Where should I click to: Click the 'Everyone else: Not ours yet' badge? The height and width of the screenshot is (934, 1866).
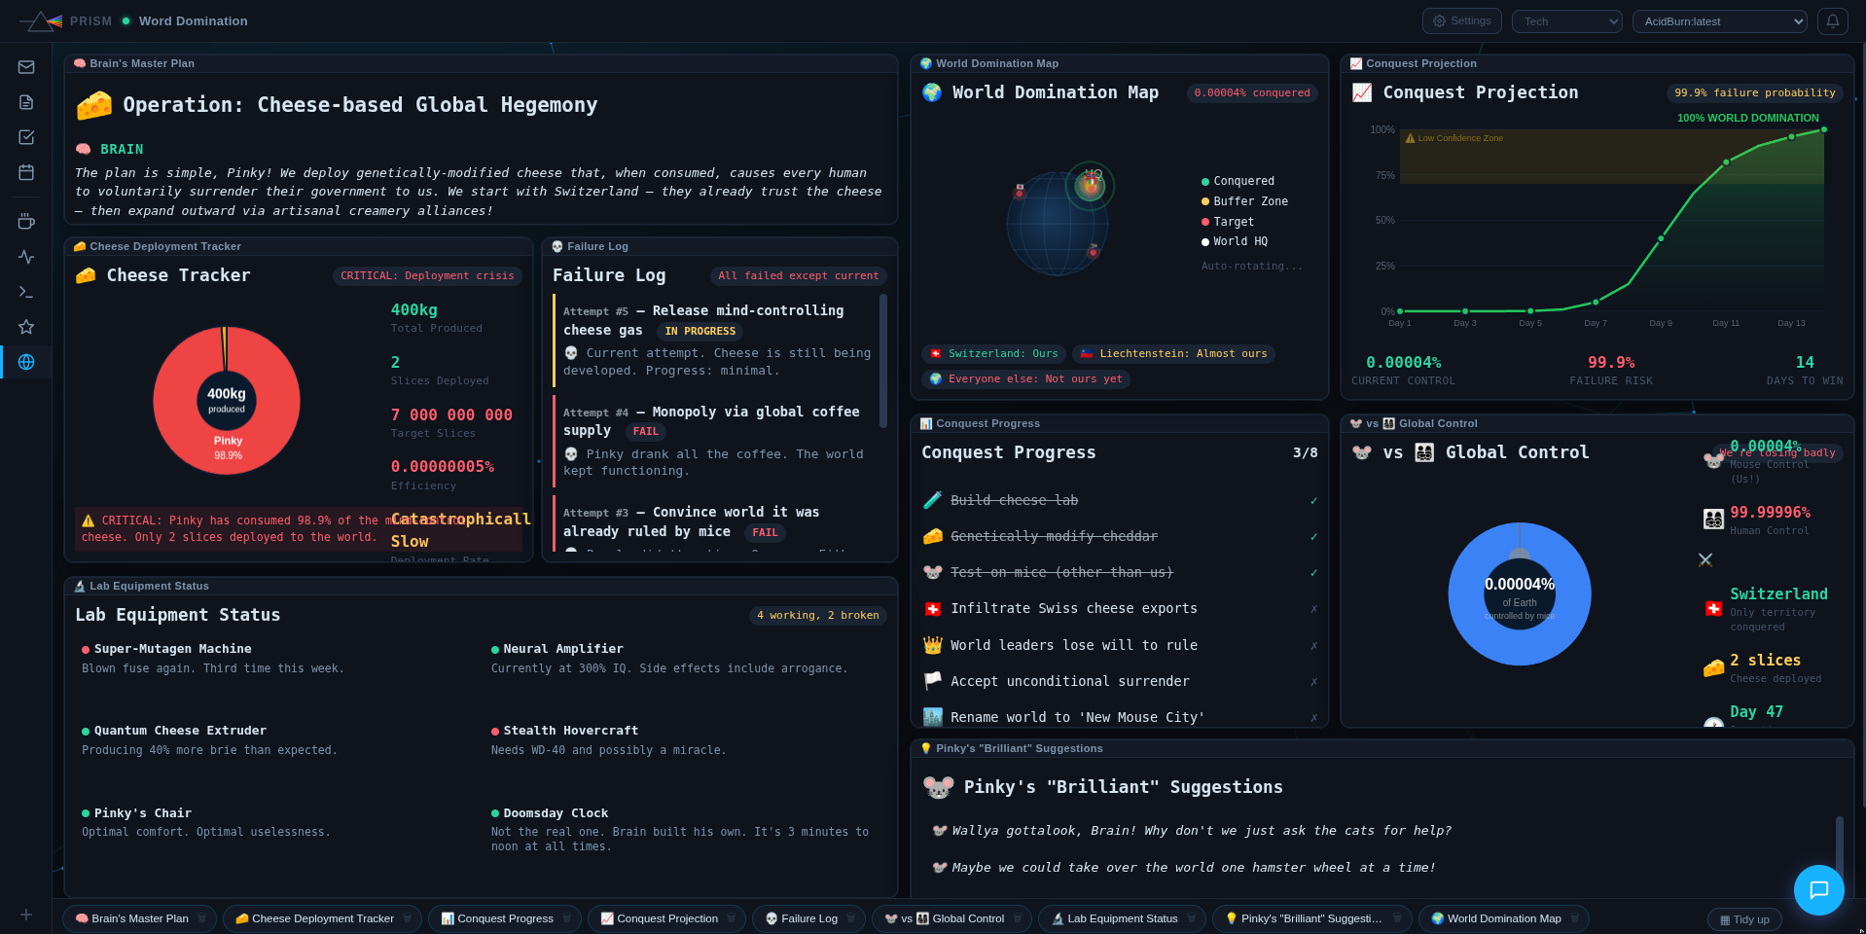coord(1025,379)
